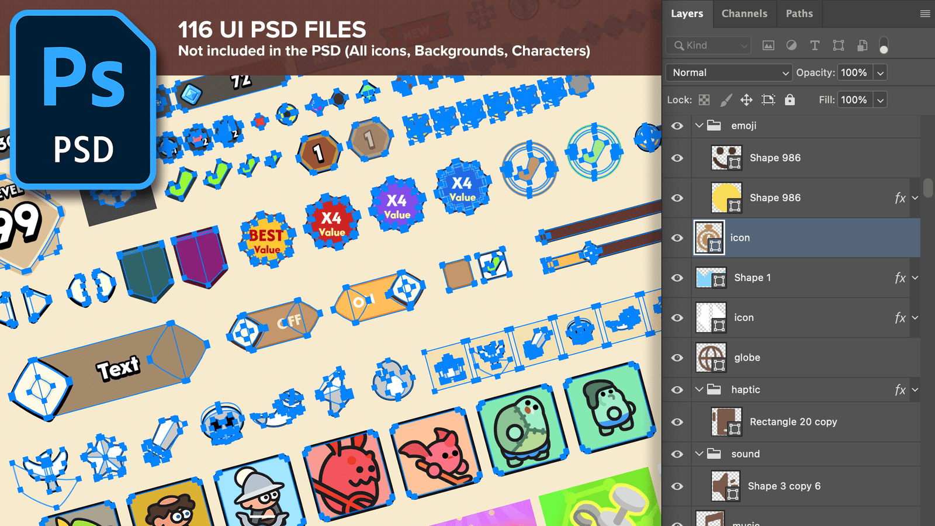
Task: Expand effects on haptic group
Action: [915, 390]
